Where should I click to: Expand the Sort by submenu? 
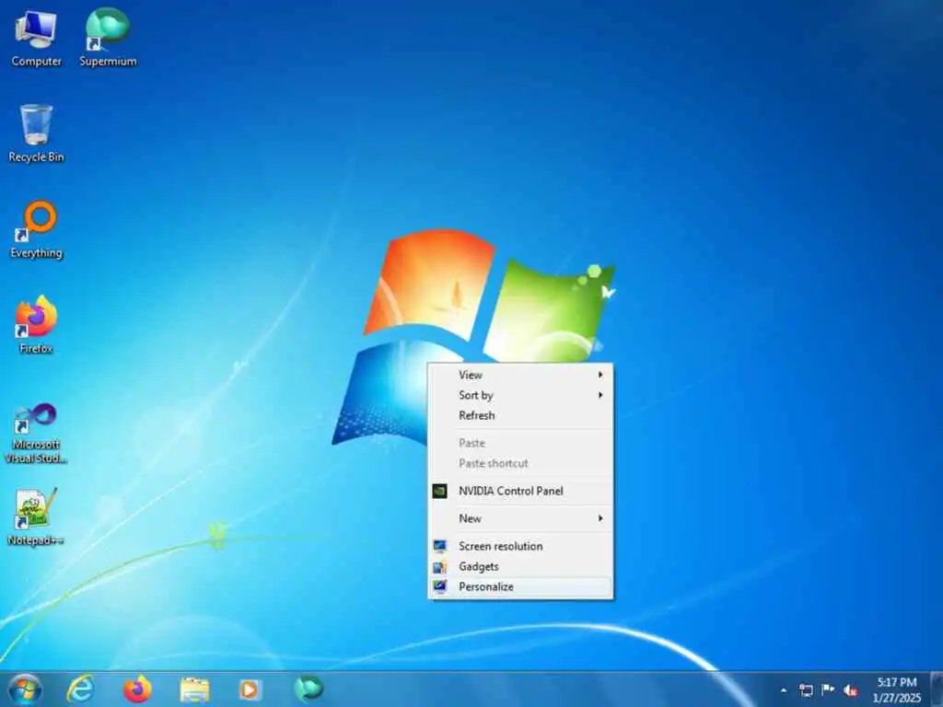pyautogui.click(x=521, y=395)
